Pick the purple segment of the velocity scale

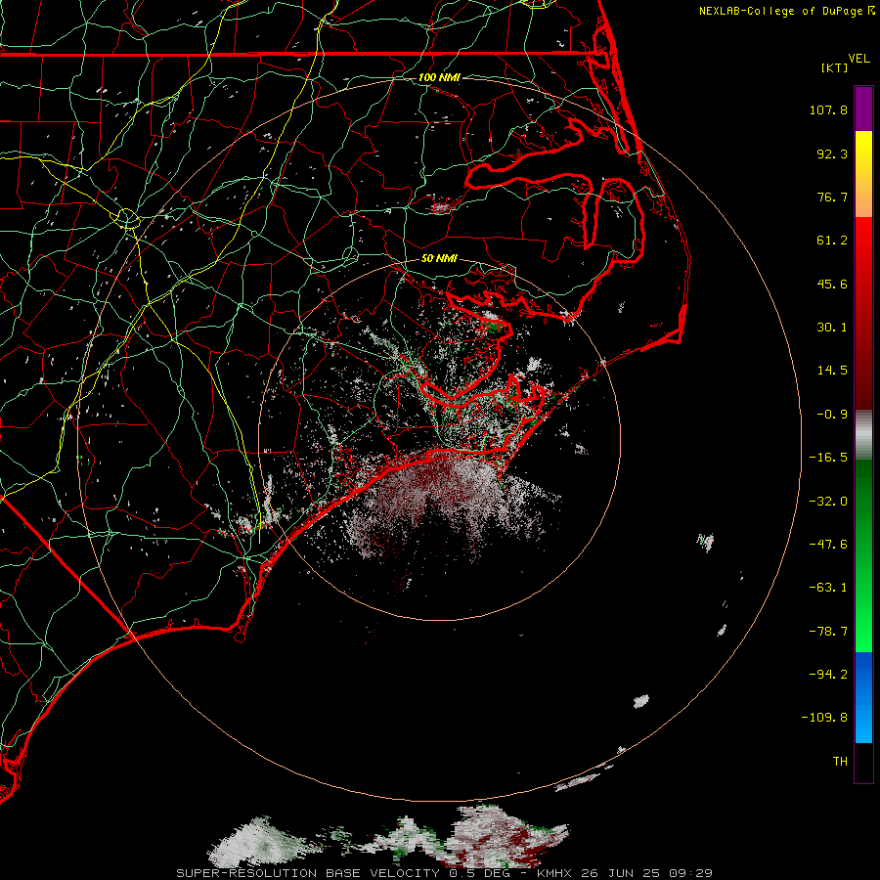tap(863, 109)
